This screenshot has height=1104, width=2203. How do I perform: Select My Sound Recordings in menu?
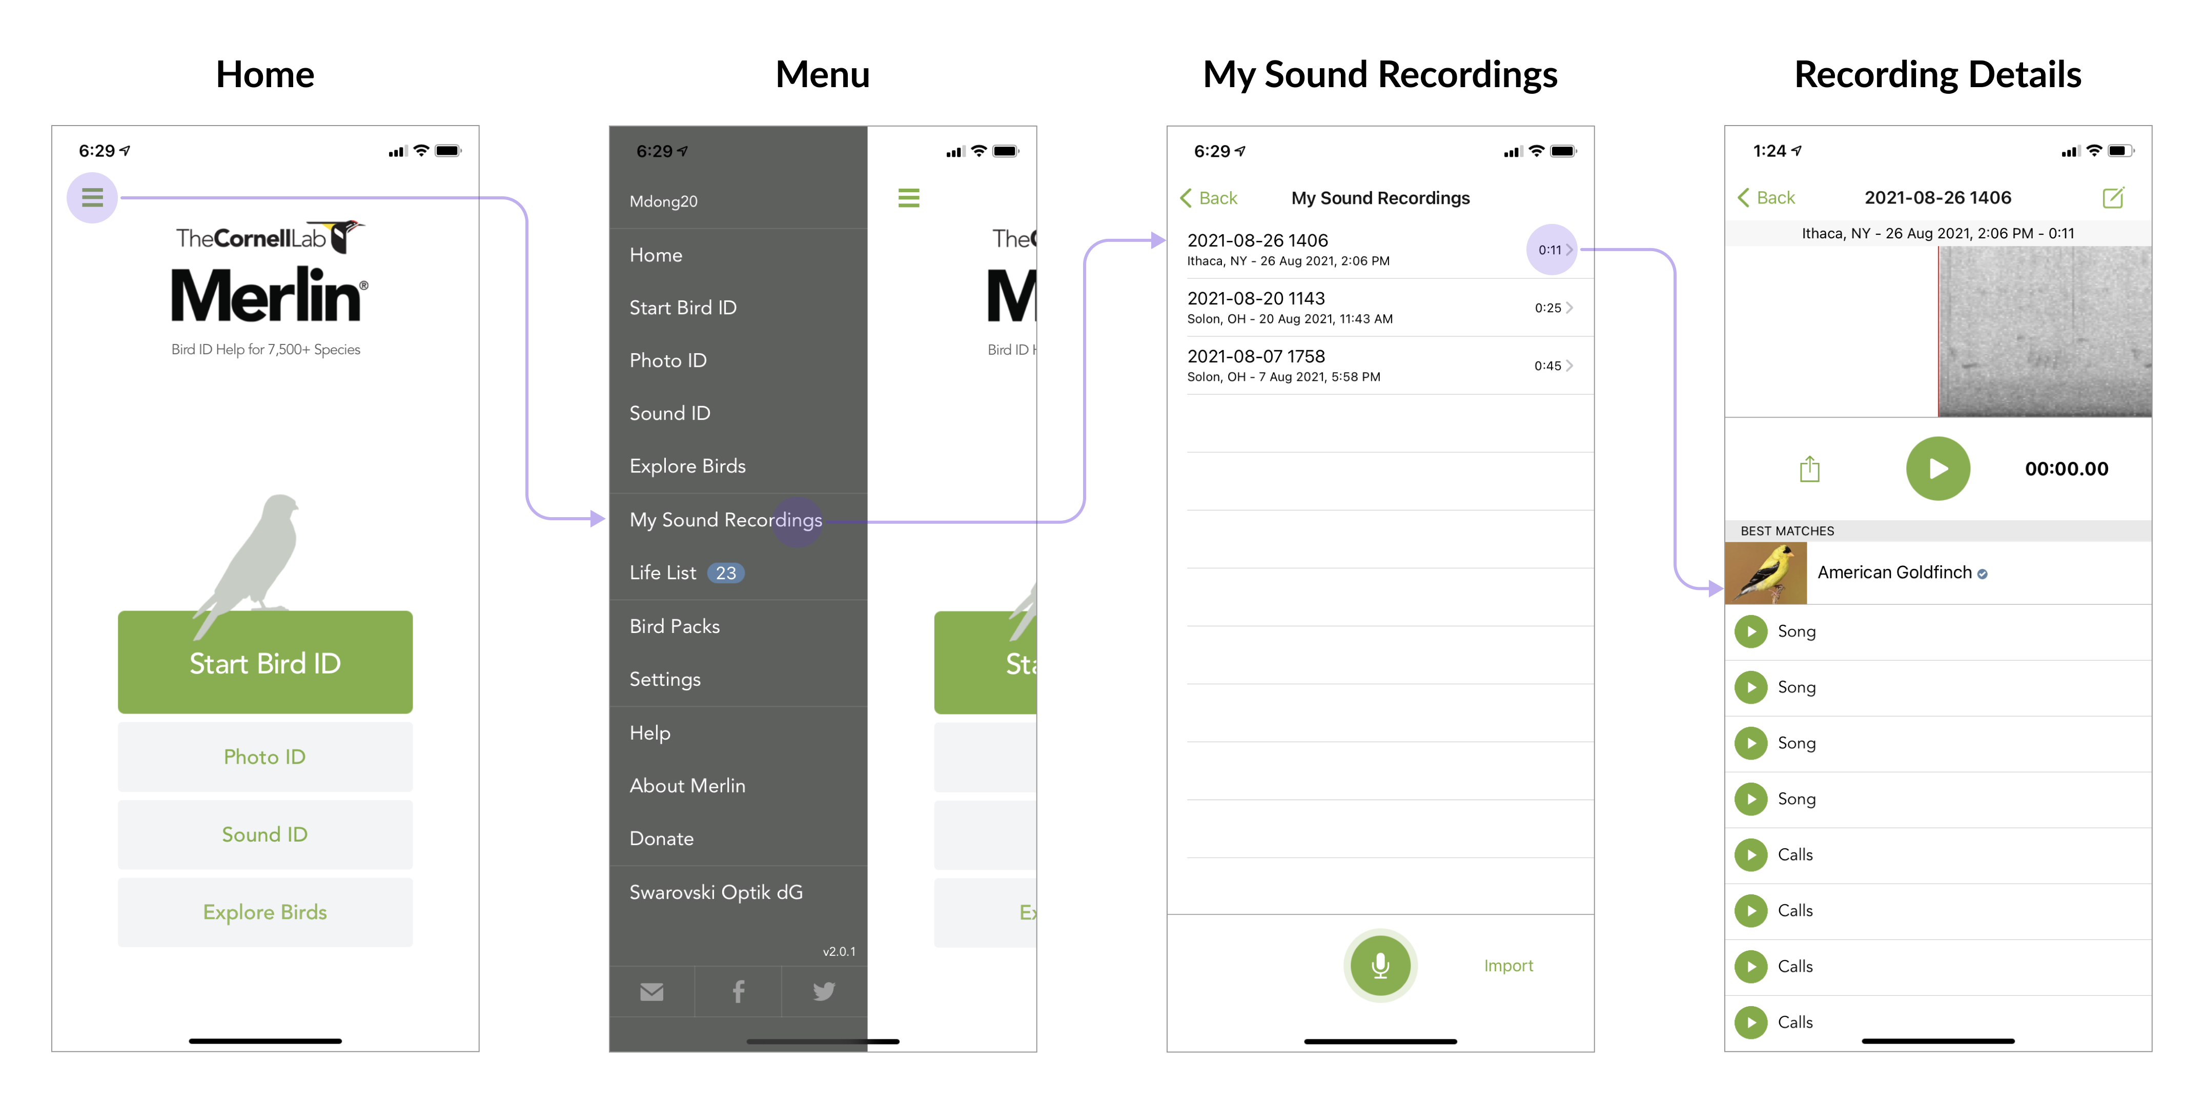[725, 520]
